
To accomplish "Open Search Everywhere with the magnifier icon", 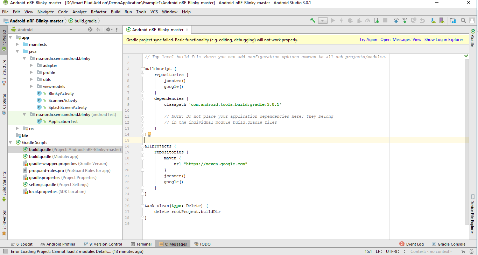I will (463, 20).
